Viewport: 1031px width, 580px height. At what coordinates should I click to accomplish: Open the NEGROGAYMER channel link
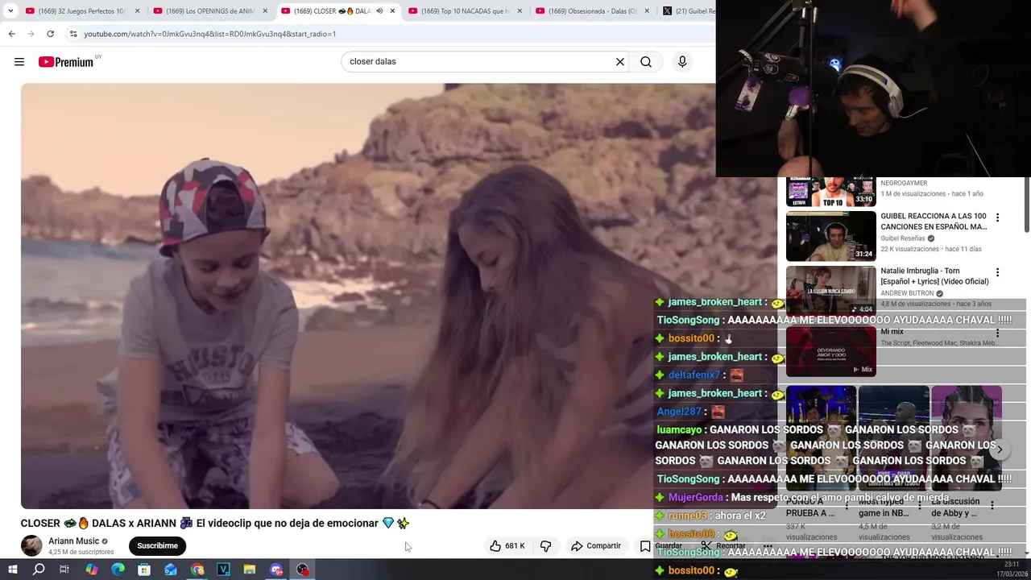click(x=904, y=184)
